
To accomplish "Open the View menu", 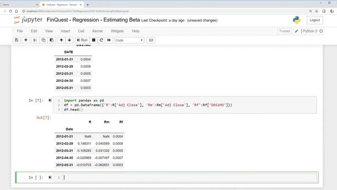I will [49, 31].
